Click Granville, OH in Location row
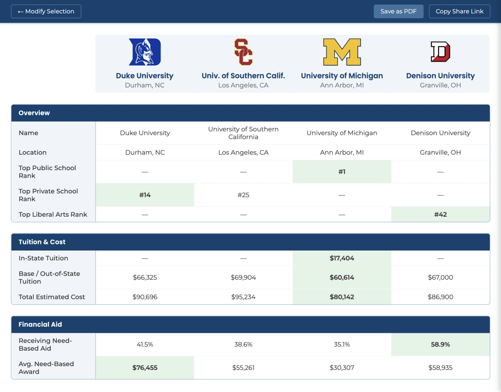Screen dimensions: 501x392 pyautogui.click(x=440, y=152)
